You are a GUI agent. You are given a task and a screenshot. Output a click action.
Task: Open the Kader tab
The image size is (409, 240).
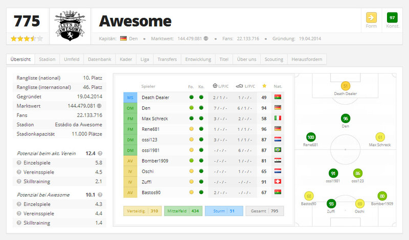coord(126,59)
